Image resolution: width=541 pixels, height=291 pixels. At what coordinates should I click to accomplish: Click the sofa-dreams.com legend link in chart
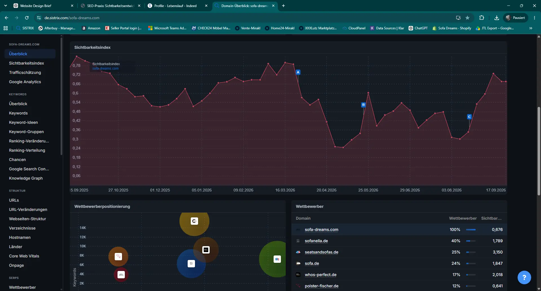coord(105,69)
